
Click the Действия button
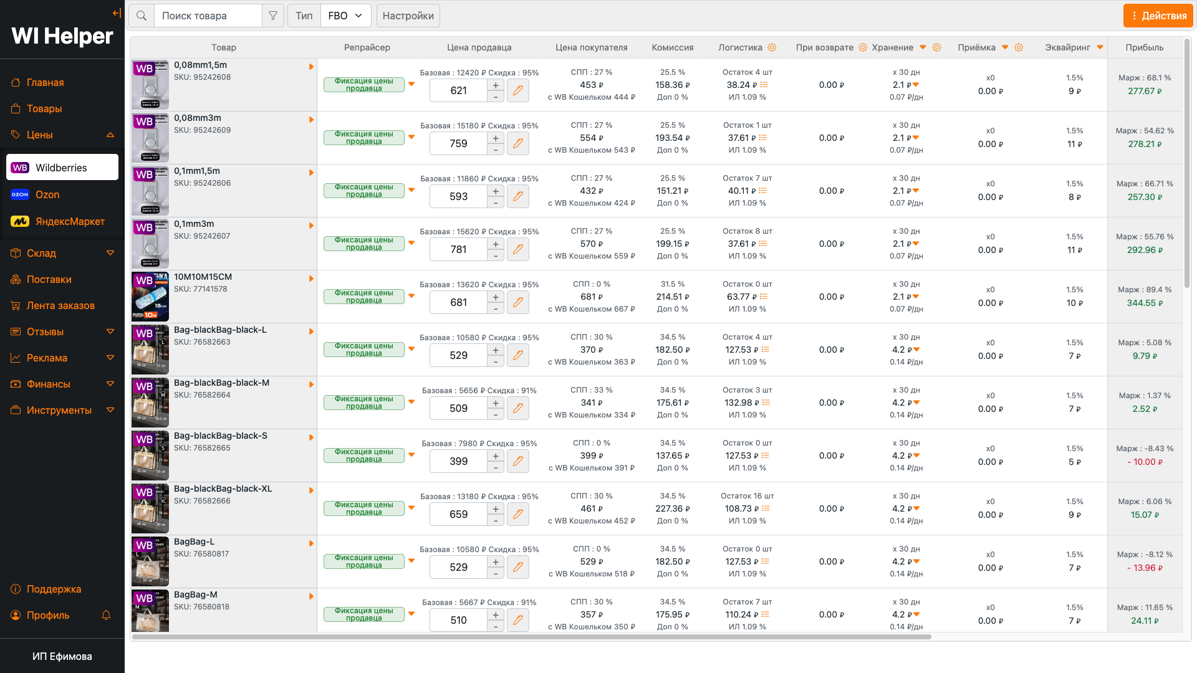(1158, 16)
